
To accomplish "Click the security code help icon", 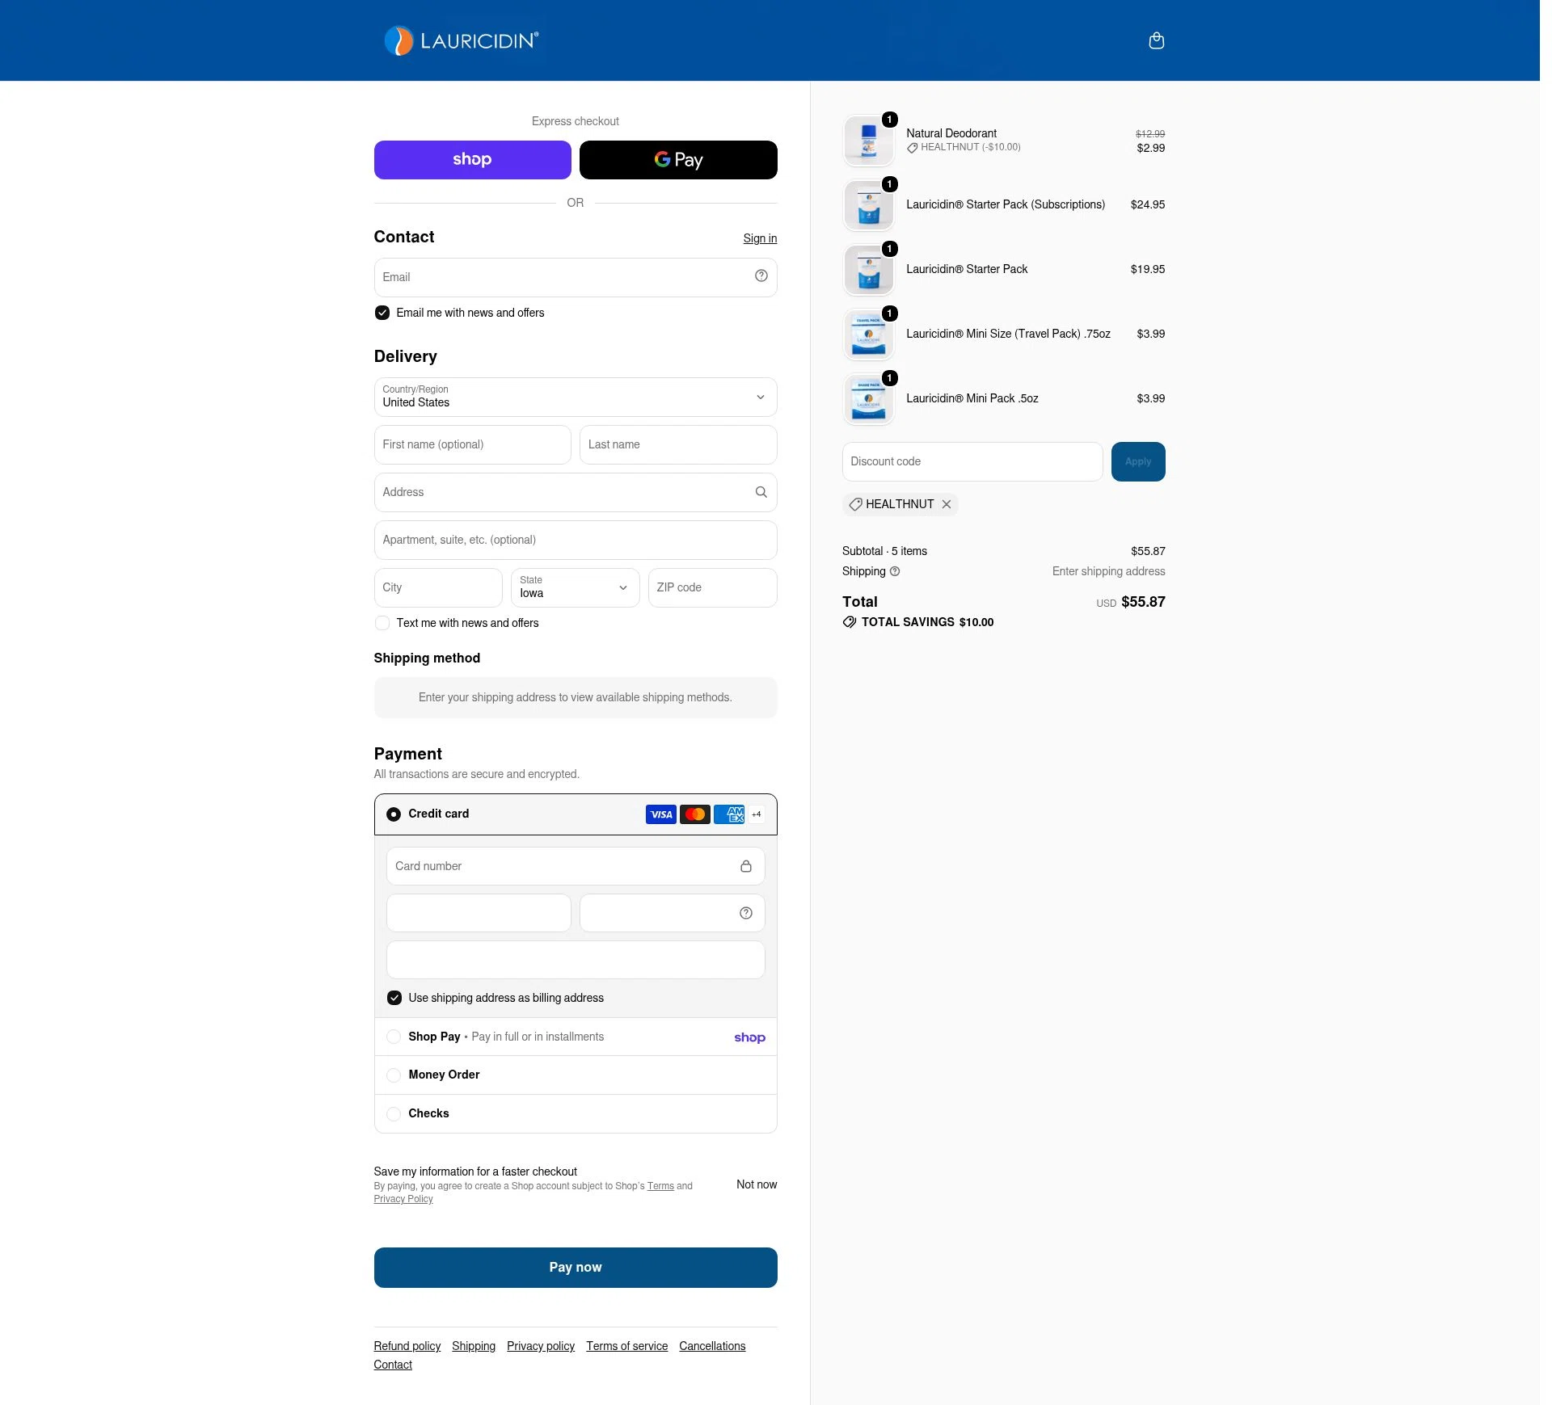I will click(745, 913).
